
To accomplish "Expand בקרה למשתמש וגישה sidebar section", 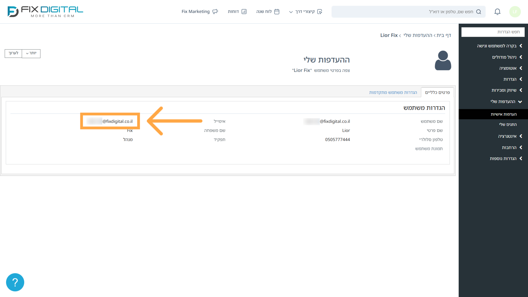I will tap(499, 46).
